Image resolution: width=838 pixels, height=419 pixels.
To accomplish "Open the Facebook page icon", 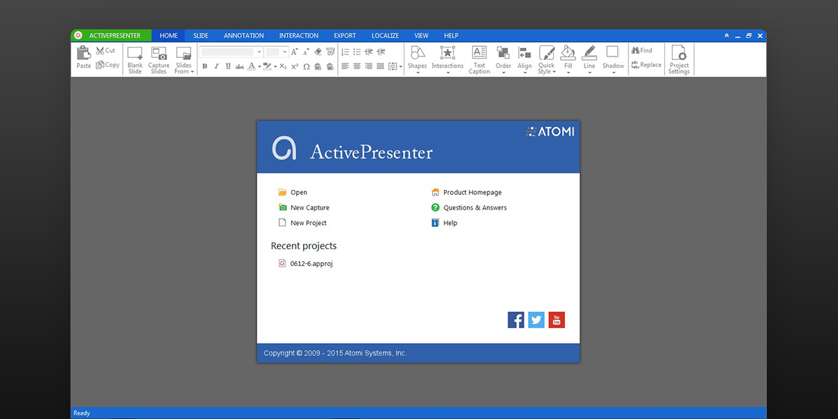I will click(516, 320).
